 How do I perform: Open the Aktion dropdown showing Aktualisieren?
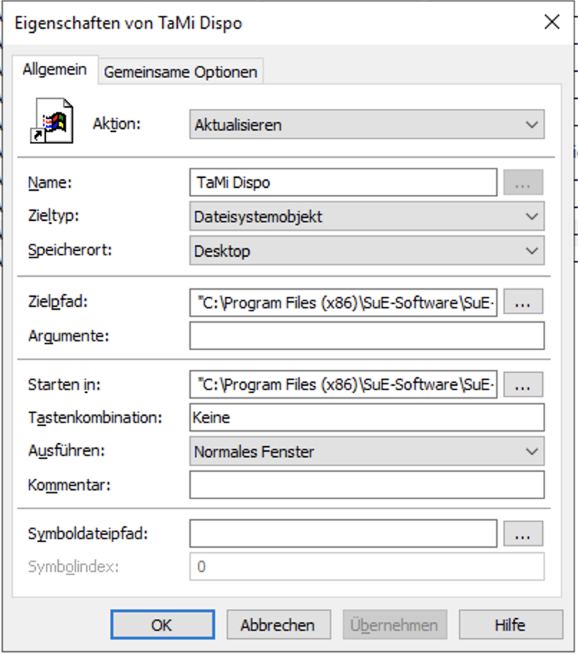367,124
